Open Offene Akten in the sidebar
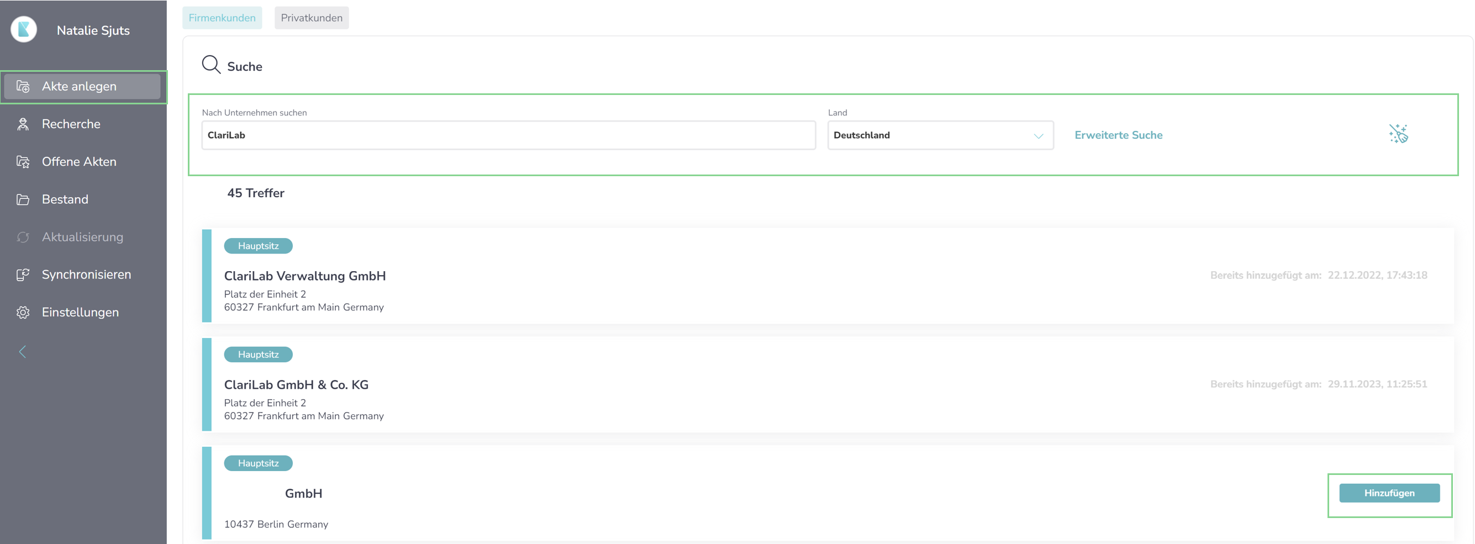 pyautogui.click(x=82, y=162)
